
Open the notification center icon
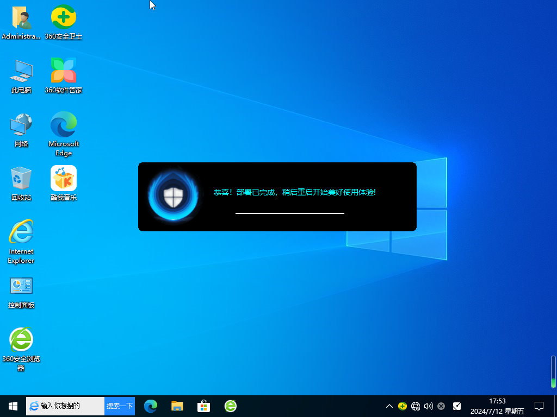[539, 406]
